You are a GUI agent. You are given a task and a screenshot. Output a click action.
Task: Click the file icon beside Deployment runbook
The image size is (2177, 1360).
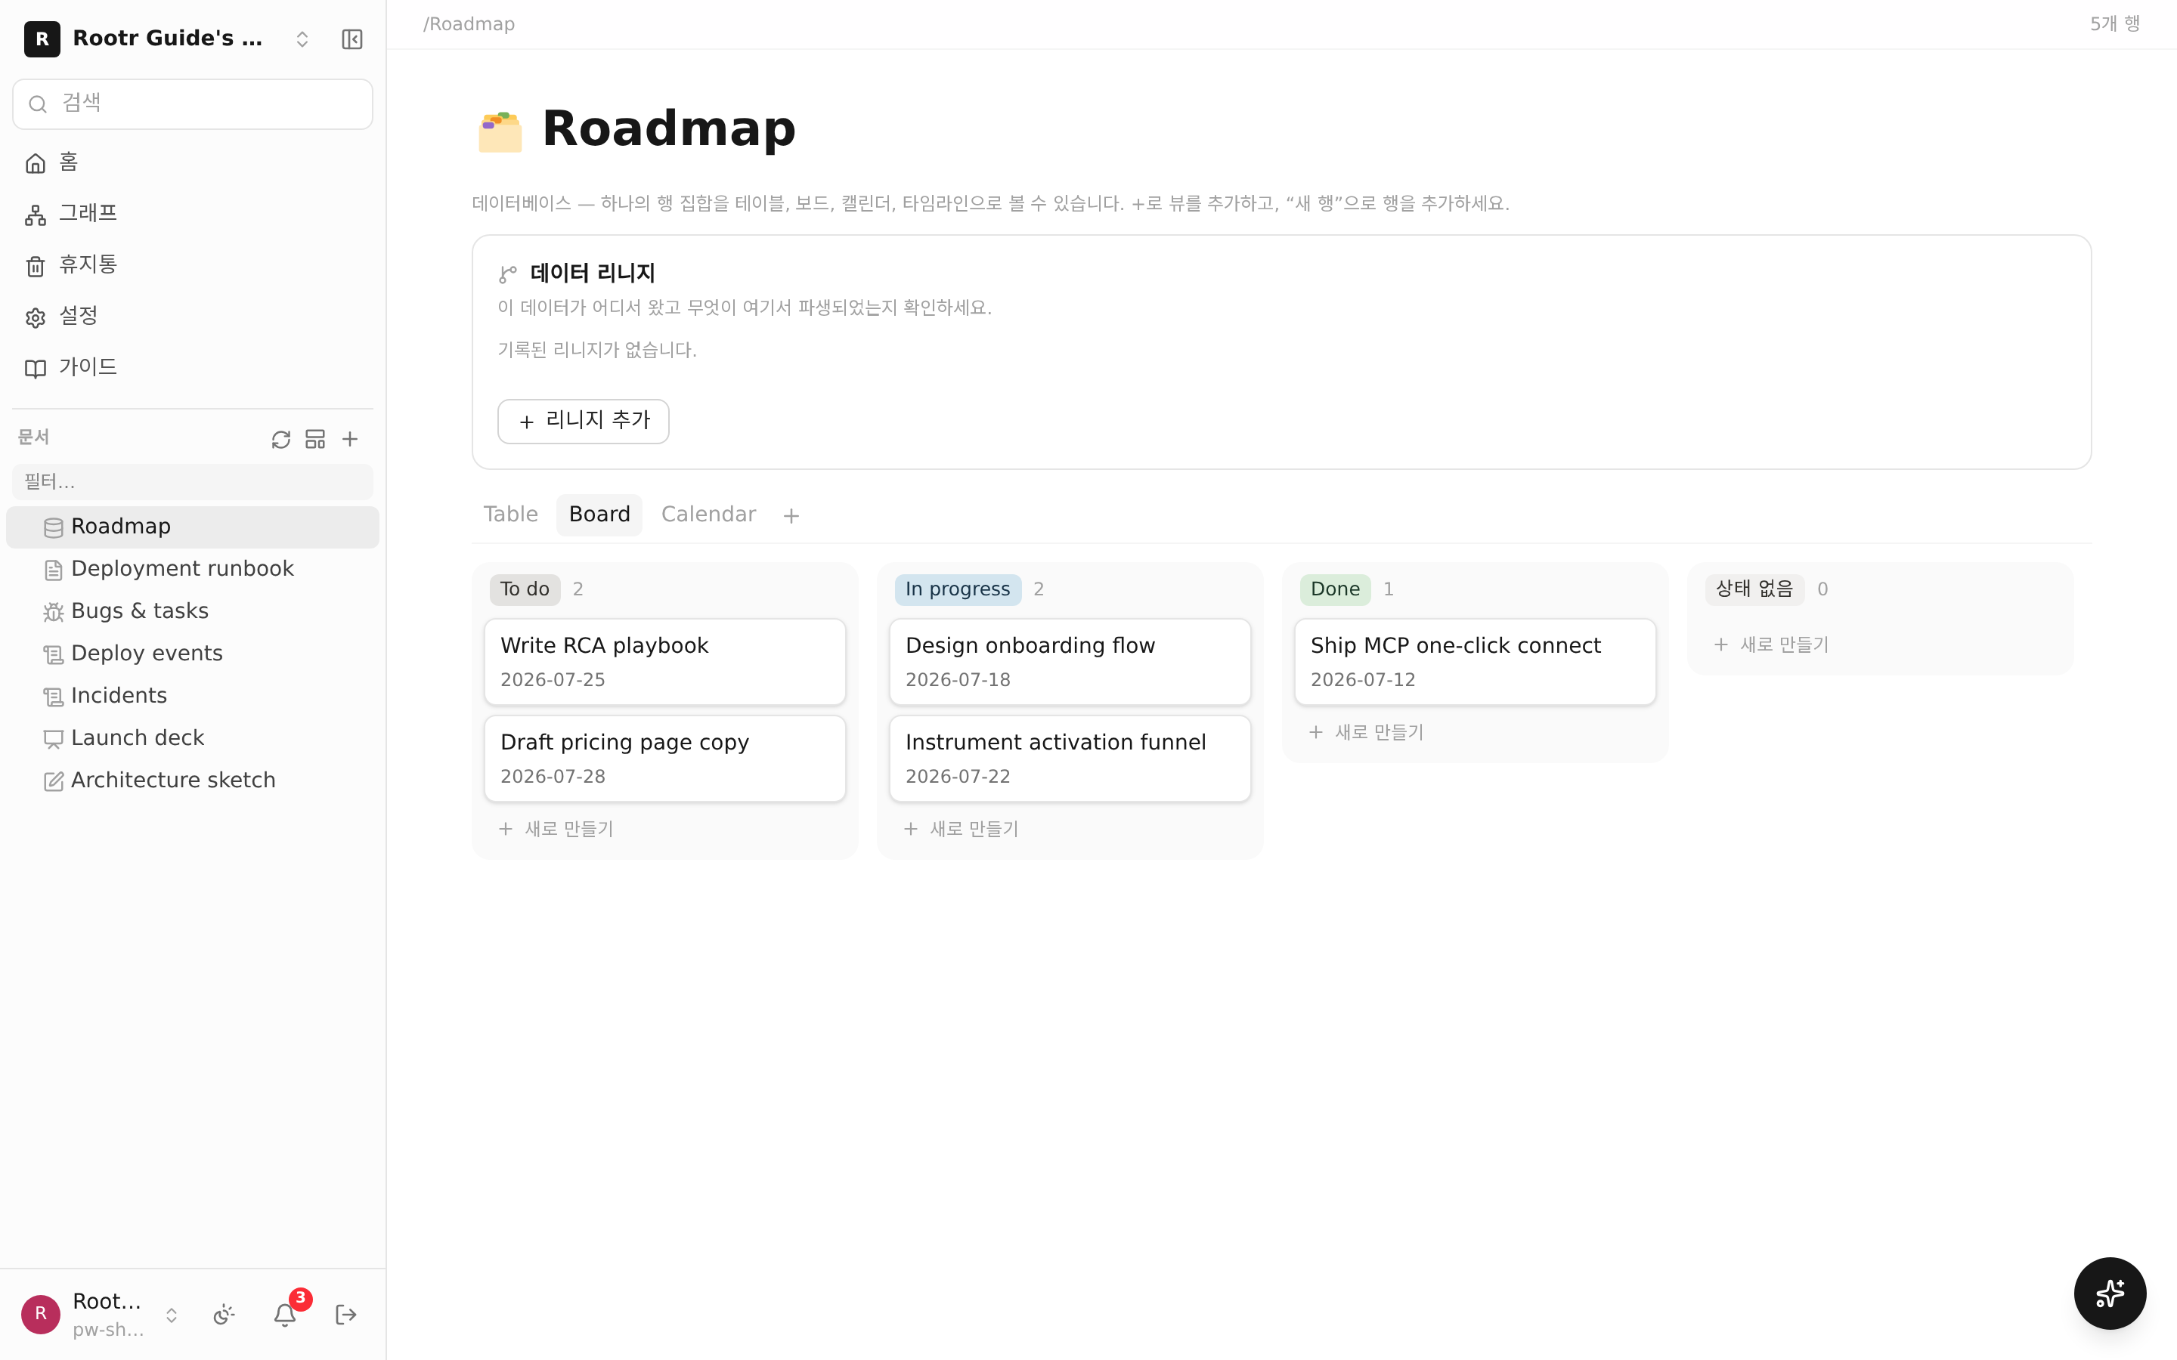pyautogui.click(x=54, y=570)
